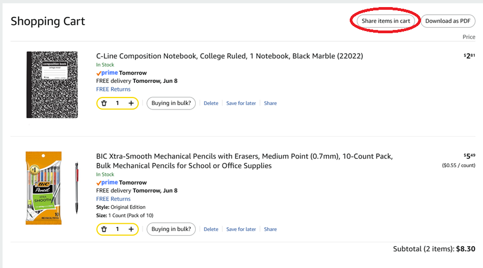Click Size: 1 Count (Pack of 10) text
Screen dimensions: 483x268
125,216
